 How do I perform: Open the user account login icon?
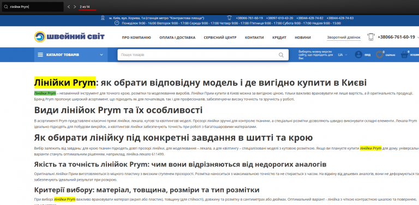coord(358,54)
